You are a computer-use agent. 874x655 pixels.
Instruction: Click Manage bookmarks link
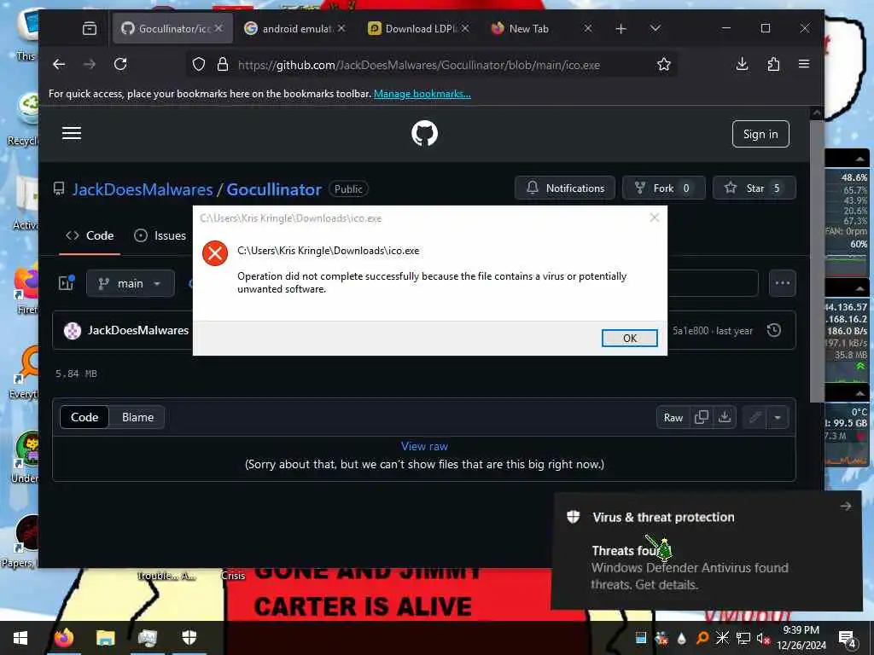(x=422, y=94)
